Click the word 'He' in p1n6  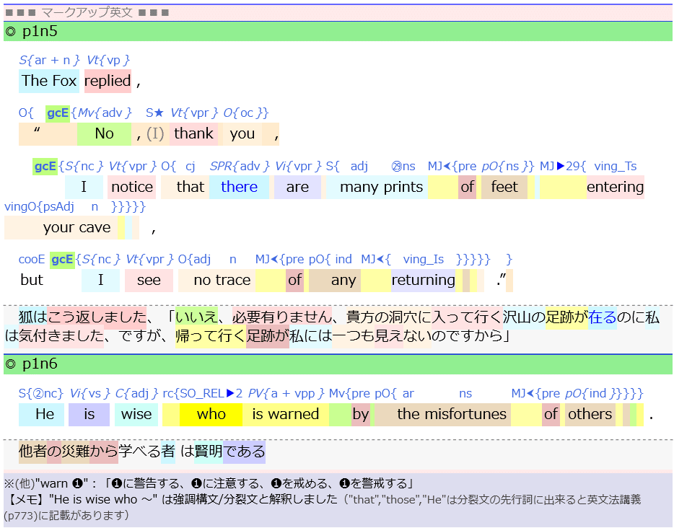[x=45, y=414]
